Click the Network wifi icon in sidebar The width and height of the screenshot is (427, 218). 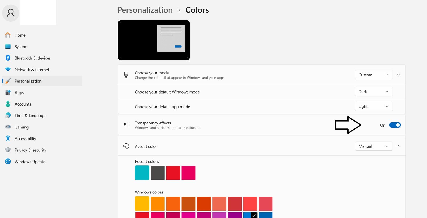tap(8, 70)
